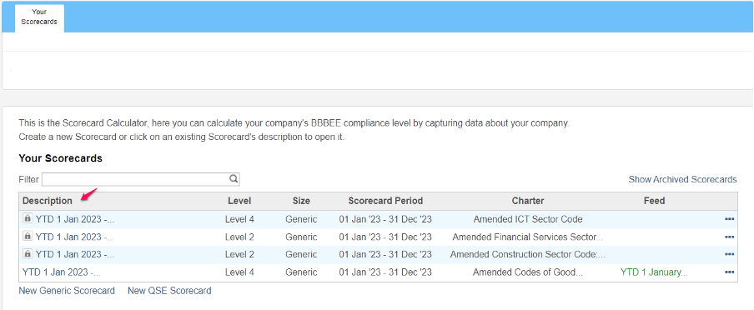
Task: Select Level 2 in the Financial Services row
Action: 239,237
